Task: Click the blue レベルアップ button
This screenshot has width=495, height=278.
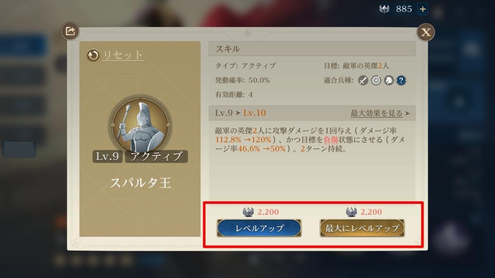Action: tap(259, 228)
